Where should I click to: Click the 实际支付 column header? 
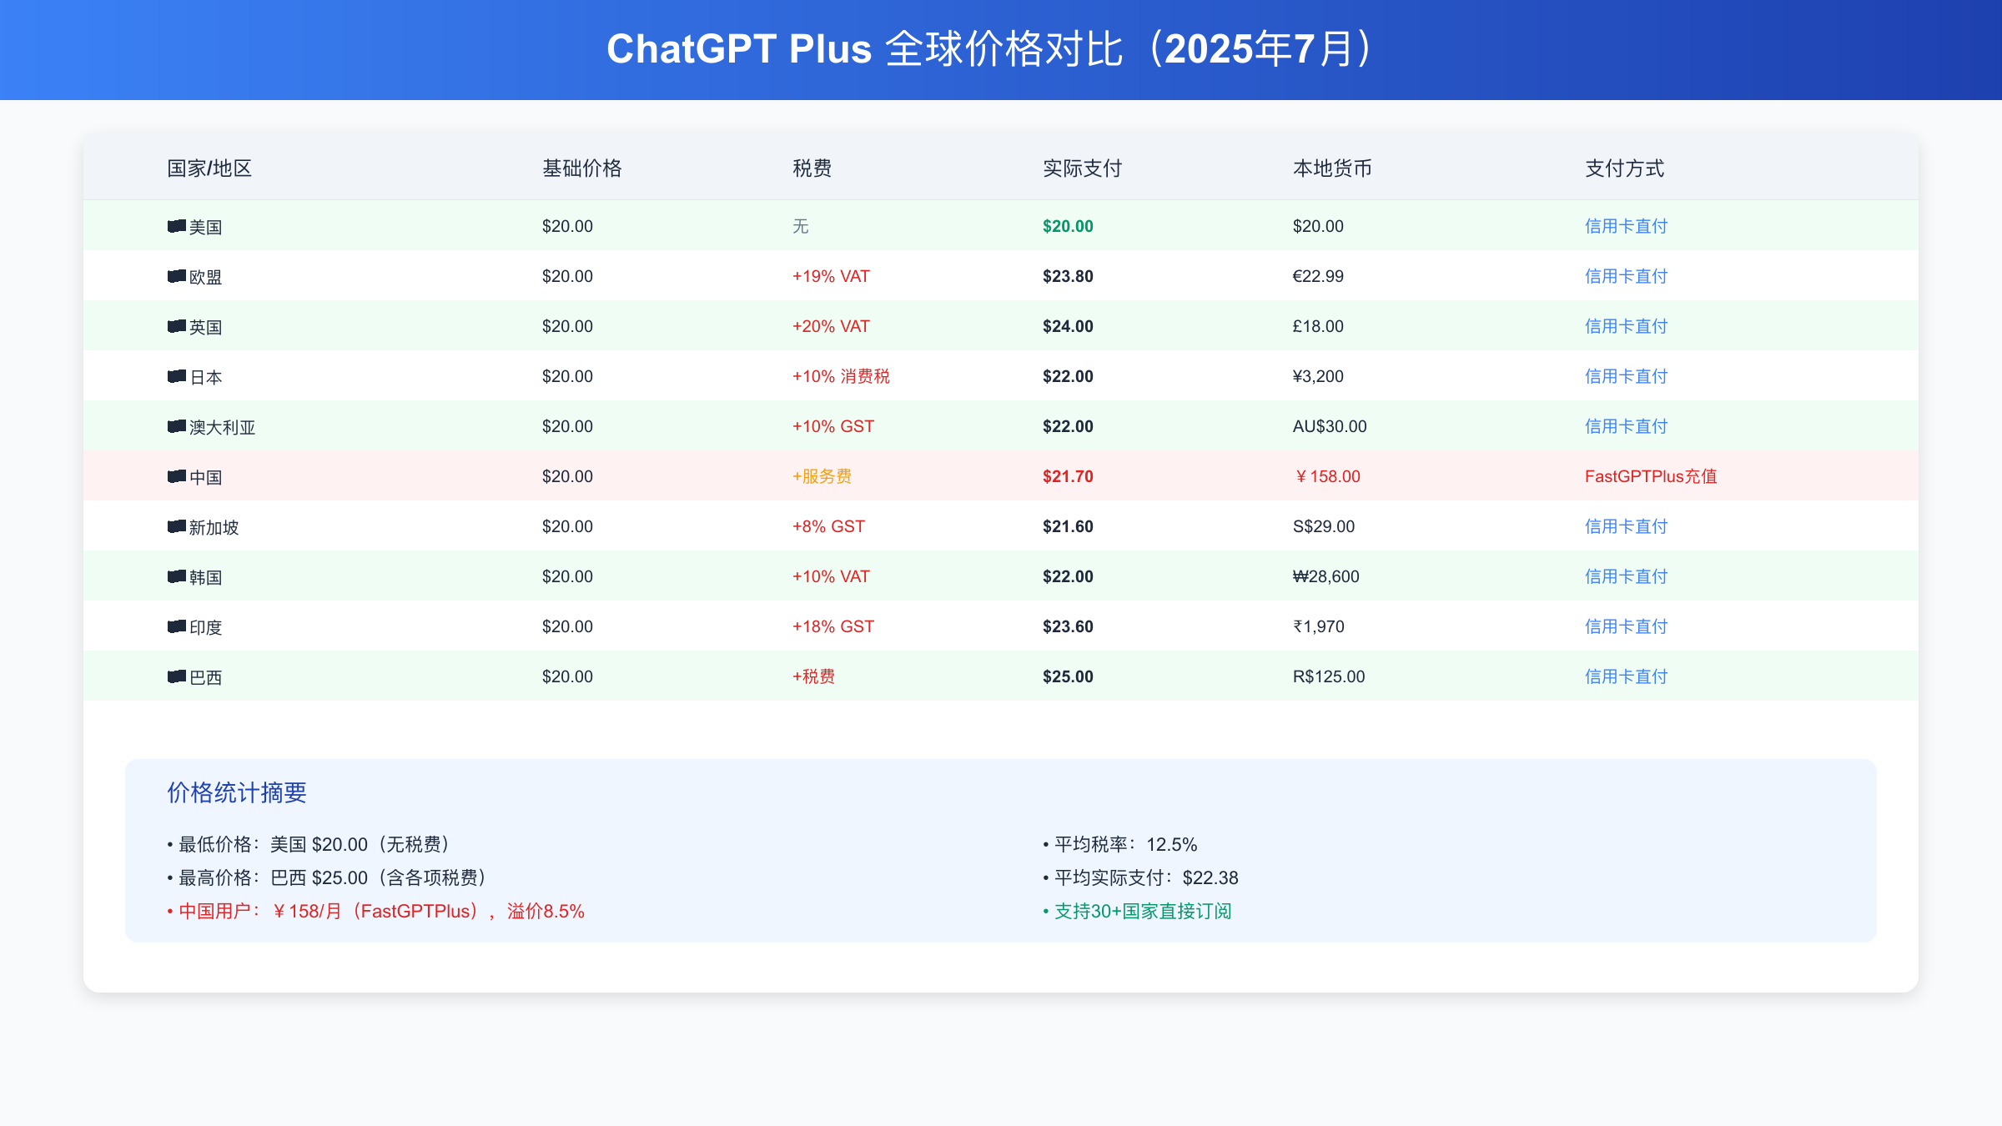[1083, 168]
